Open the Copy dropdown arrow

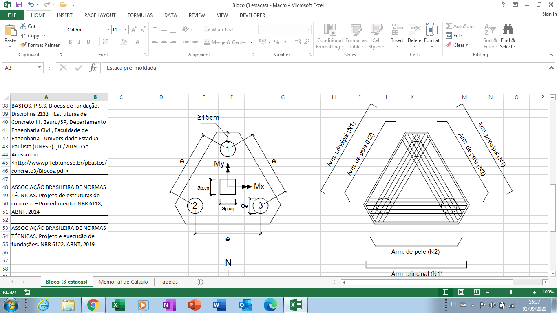44,36
